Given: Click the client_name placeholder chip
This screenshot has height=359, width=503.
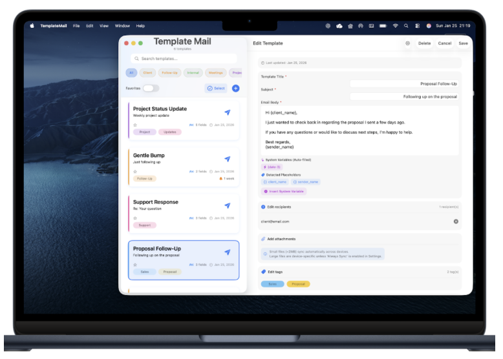Looking at the screenshot, I should click(275, 182).
